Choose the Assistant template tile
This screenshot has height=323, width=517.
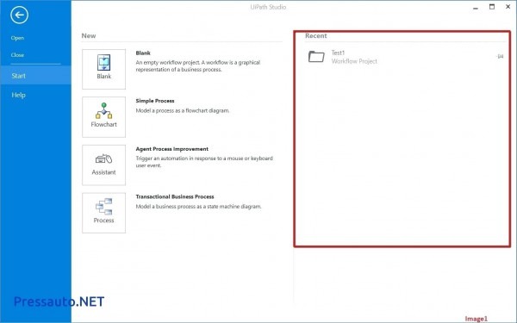[104, 165]
